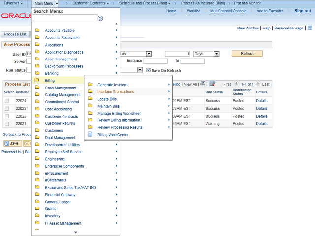Screen dimensions: 315x236
Task: Click the Save disk button
Action: point(12,143)
